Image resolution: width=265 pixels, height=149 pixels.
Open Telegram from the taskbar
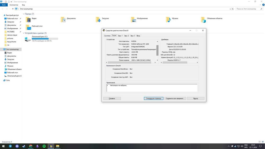point(10,146)
